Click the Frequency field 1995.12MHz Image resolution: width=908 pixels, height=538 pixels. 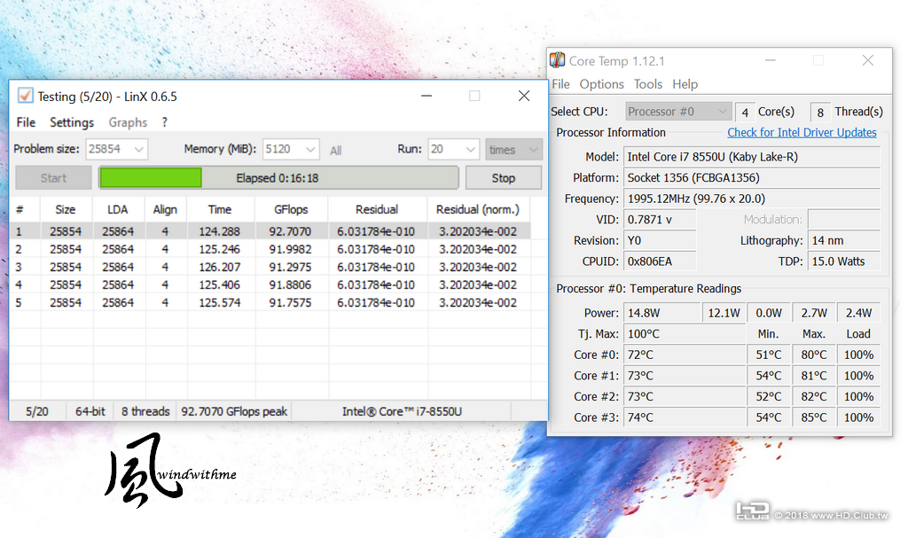click(752, 199)
